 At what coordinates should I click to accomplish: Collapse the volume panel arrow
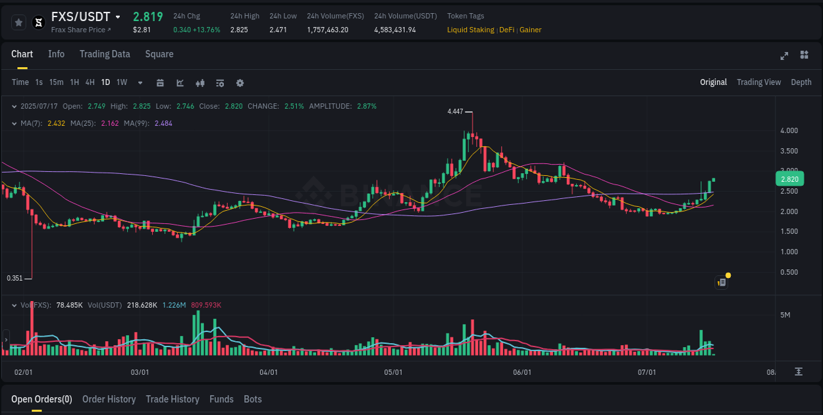13,305
